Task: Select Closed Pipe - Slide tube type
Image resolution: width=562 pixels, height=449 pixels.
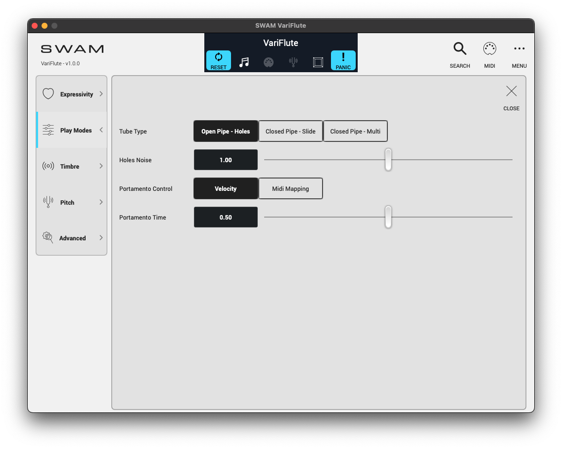Action: [x=290, y=132]
